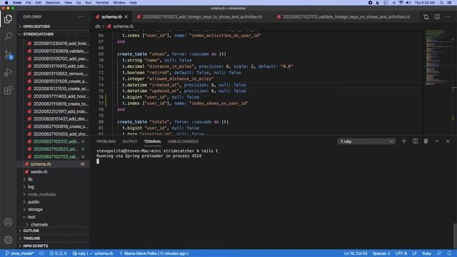Click the Ruby language mode in status bar
The width and height of the screenshot is (457, 257).
pyautogui.click(x=426, y=253)
